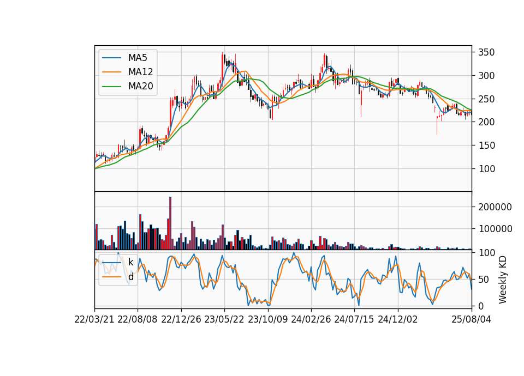
Task: Click the 0 label on KD axis
Action: (481, 306)
